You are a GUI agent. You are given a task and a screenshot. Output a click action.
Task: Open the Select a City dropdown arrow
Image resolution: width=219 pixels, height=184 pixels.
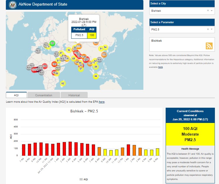(x=212, y=11)
